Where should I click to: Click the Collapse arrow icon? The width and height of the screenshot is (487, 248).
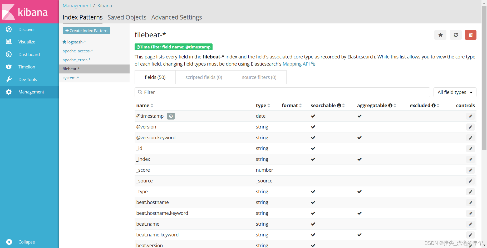(x=9, y=242)
